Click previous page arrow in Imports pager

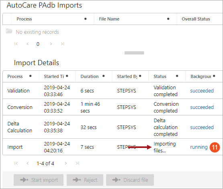(x=28, y=44)
